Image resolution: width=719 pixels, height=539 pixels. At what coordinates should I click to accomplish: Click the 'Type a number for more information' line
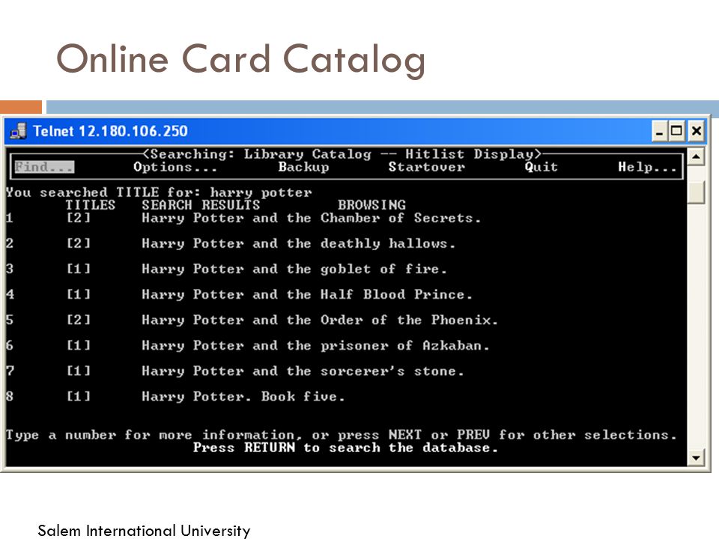342,435
